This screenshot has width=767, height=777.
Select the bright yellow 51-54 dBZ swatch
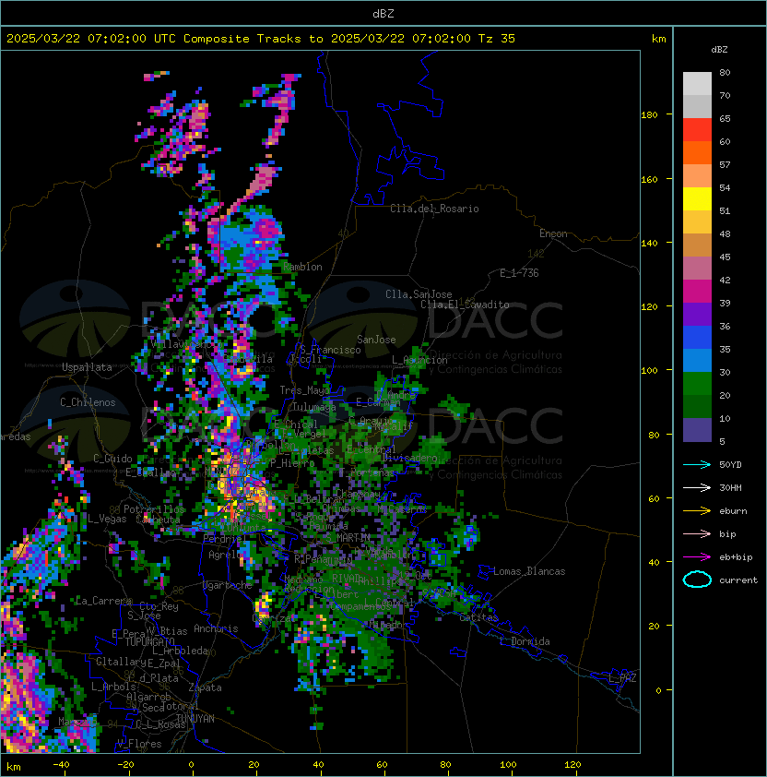(697, 198)
